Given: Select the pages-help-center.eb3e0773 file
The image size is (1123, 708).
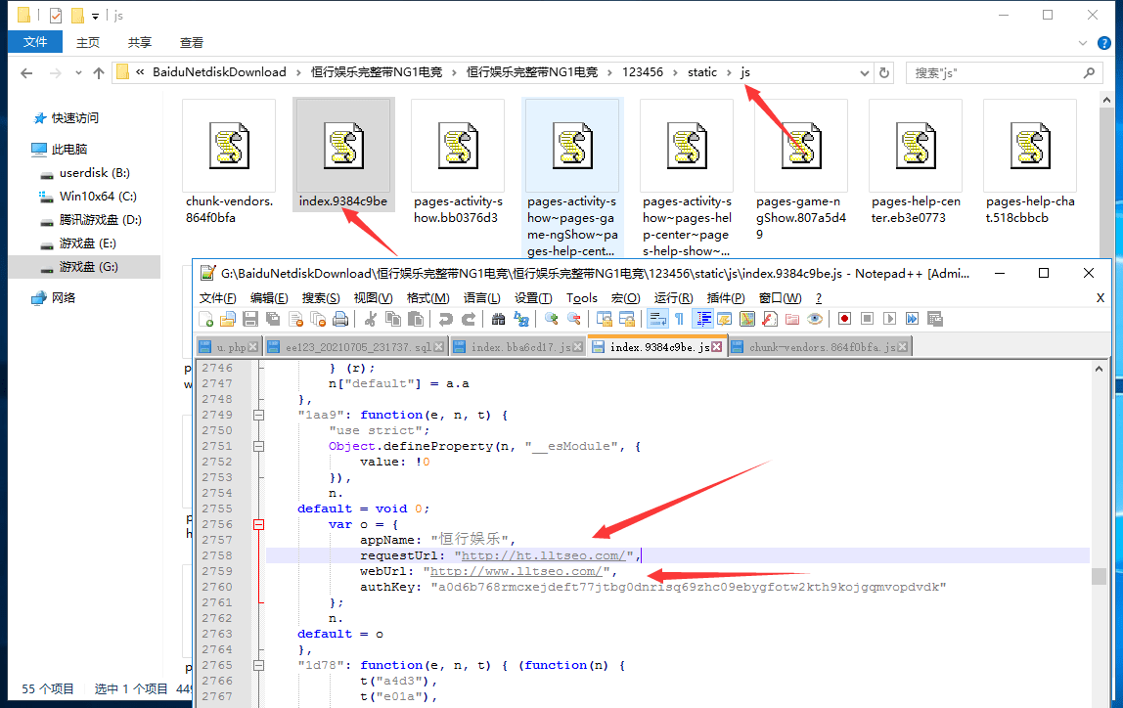Looking at the screenshot, I should (x=916, y=162).
